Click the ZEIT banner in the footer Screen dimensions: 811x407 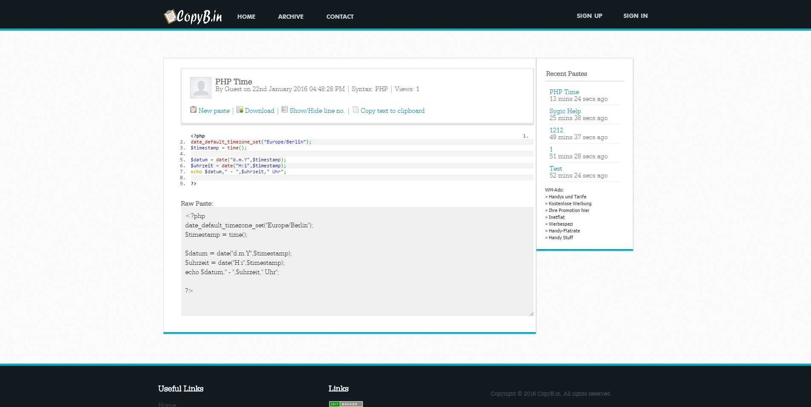(x=346, y=404)
